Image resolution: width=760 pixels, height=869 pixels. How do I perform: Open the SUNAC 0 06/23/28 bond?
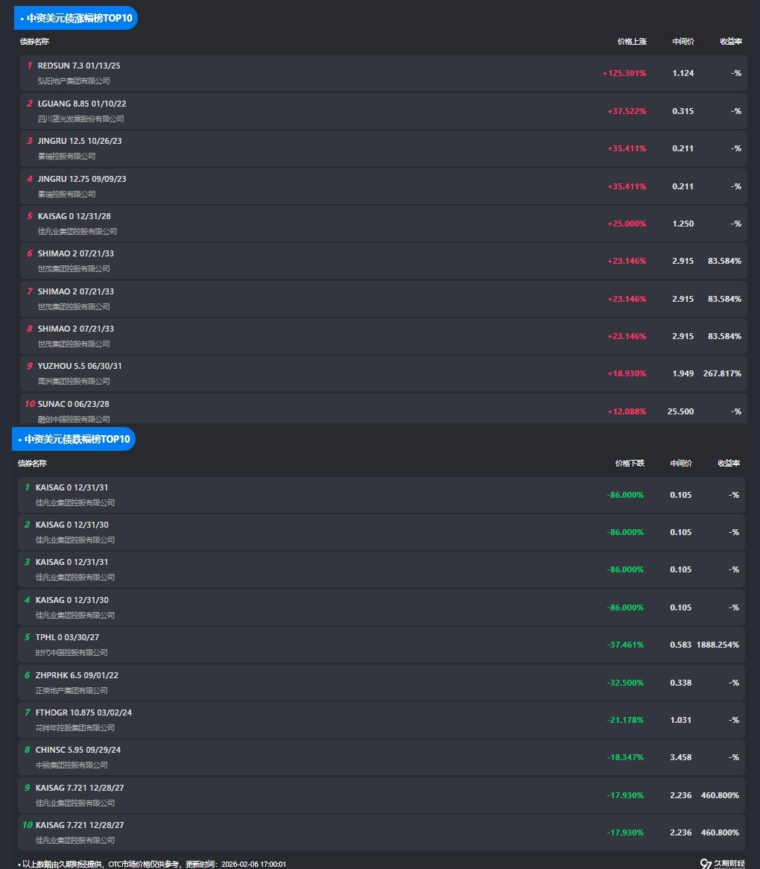[74, 404]
